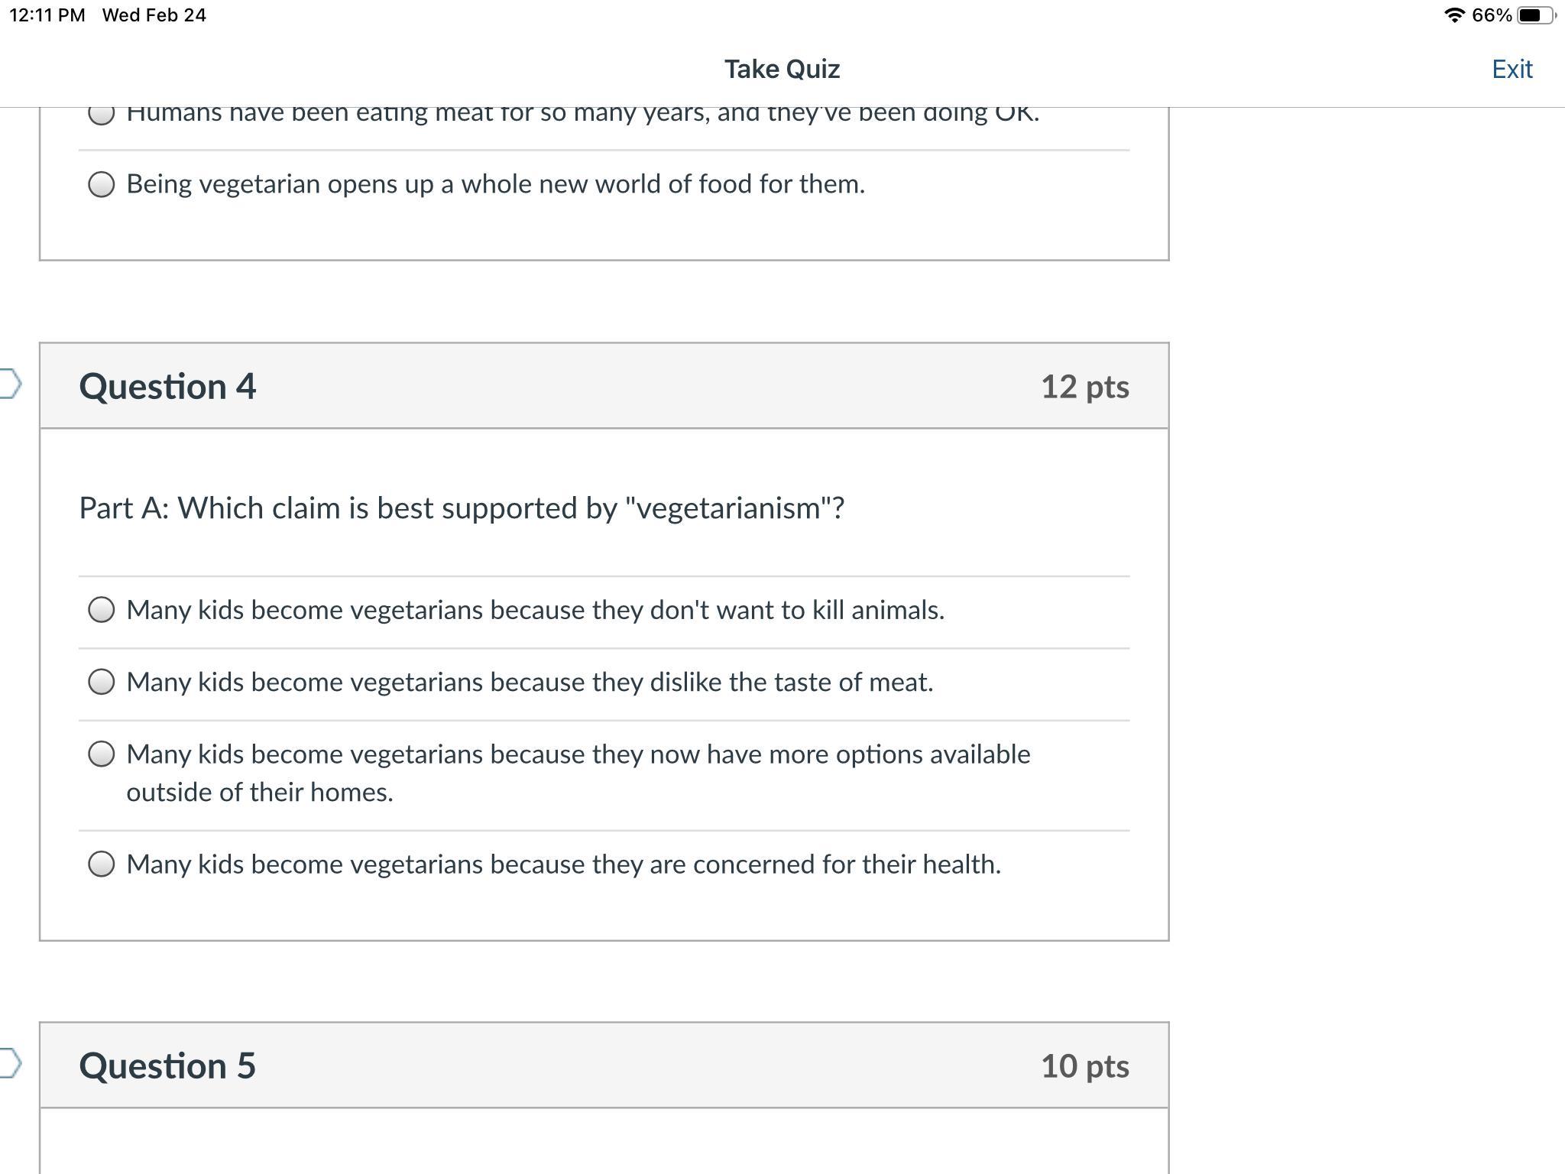Image resolution: width=1565 pixels, height=1174 pixels.
Task: Tap the Take Quiz title
Action: tap(782, 69)
